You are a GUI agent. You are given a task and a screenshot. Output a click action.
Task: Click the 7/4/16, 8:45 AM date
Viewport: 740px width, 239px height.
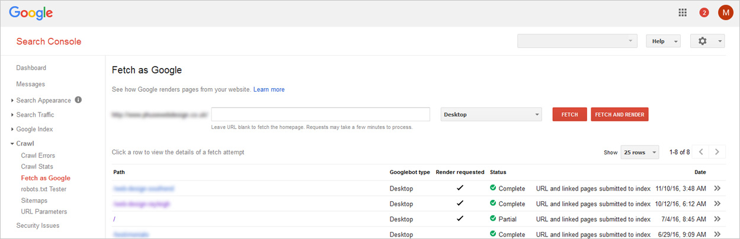(x=685, y=219)
